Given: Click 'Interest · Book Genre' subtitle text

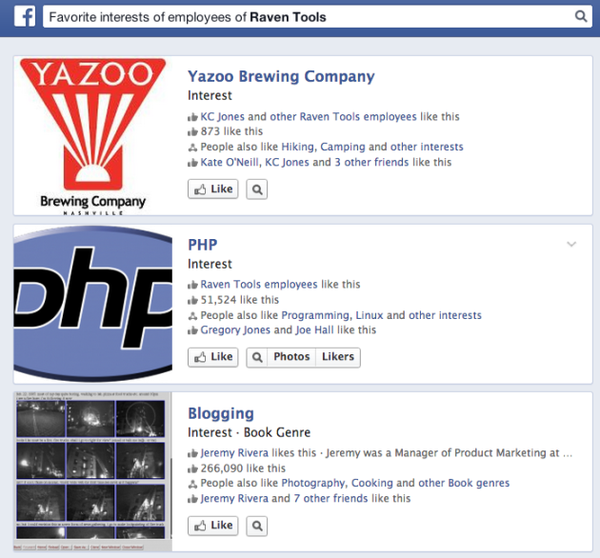Looking at the screenshot, I should (249, 432).
